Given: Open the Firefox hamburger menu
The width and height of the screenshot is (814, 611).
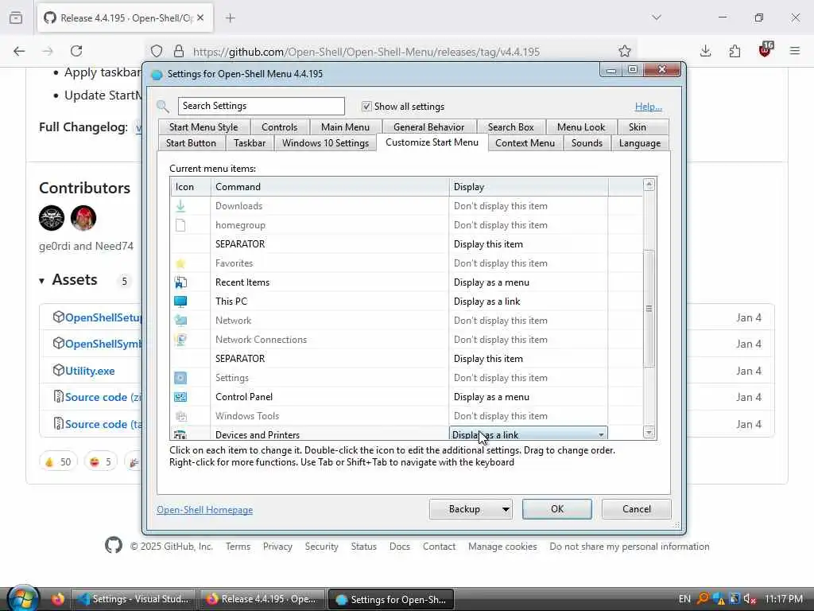Looking at the screenshot, I should [x=795, y=51].
